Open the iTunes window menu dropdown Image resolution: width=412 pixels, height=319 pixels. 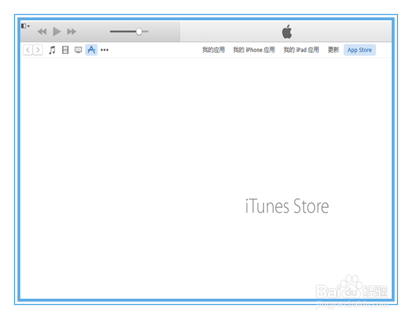tap(25, 26)
